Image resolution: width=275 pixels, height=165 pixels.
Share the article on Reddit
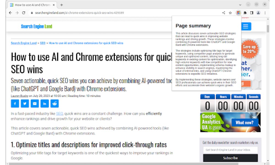(54, 103)
